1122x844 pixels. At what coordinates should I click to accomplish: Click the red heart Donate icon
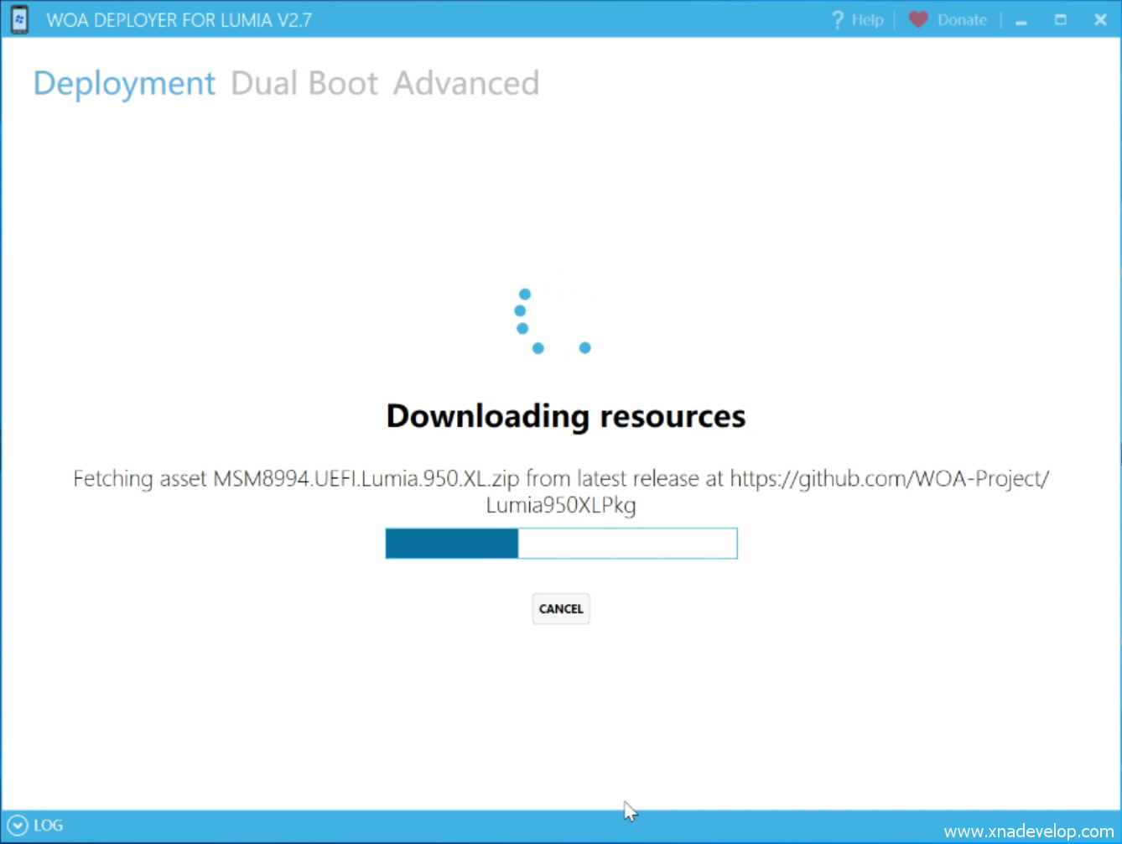918,19
